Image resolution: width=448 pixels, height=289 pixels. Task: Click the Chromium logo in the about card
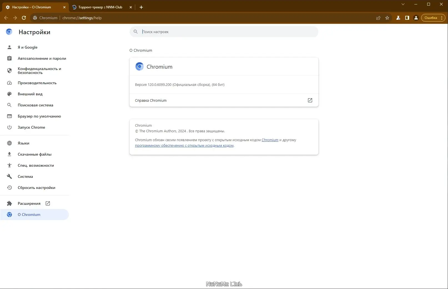pos(139,67)
